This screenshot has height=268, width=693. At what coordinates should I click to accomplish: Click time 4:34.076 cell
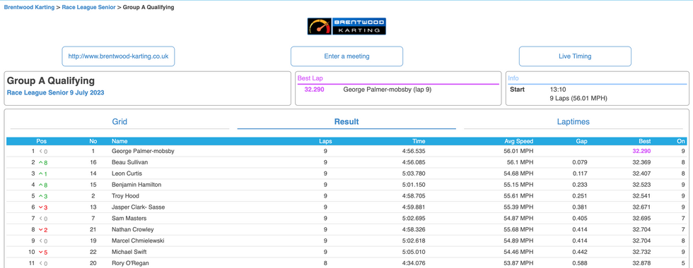pos(413,263)
